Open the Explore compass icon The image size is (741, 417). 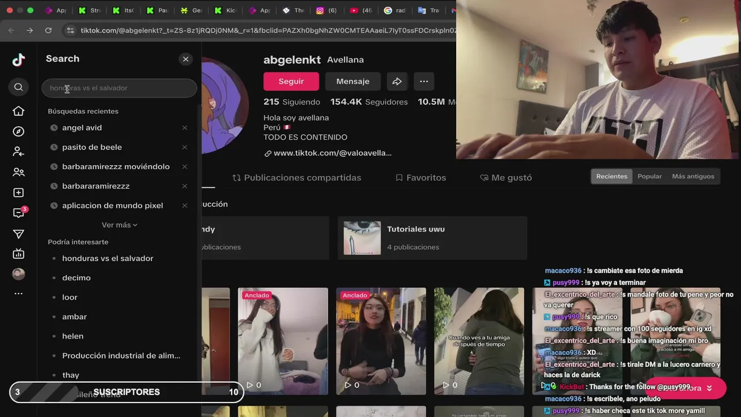19,131
